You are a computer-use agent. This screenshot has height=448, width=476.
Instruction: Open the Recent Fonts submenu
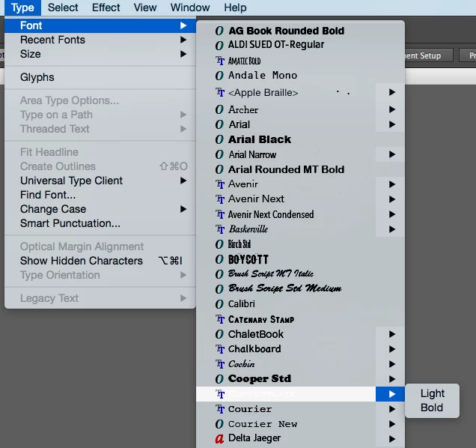pyautogui.click(x=100, y=40)
